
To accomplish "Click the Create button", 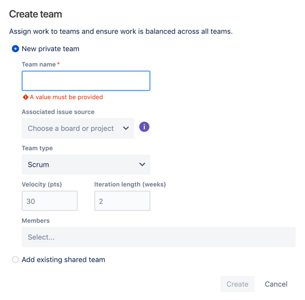I will (237, 284).
